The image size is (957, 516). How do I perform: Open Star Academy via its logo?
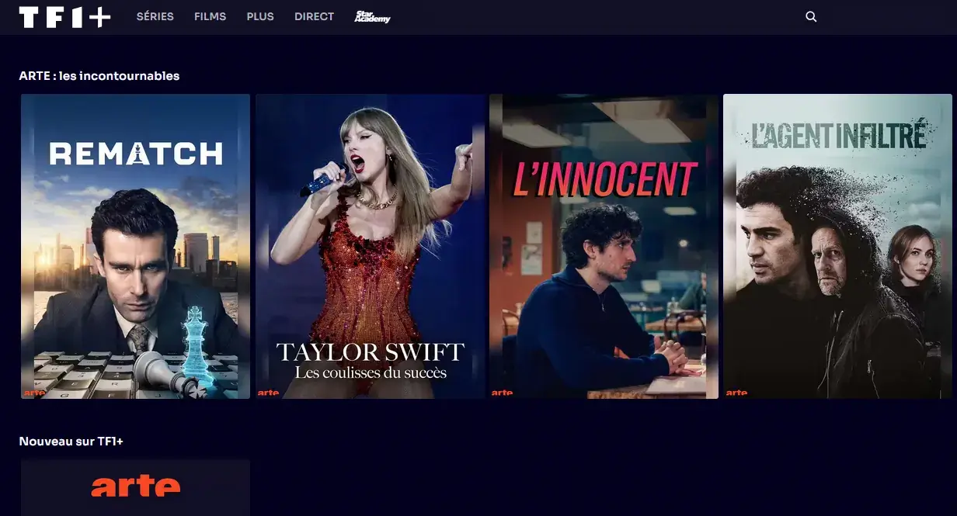click(372, 16)
